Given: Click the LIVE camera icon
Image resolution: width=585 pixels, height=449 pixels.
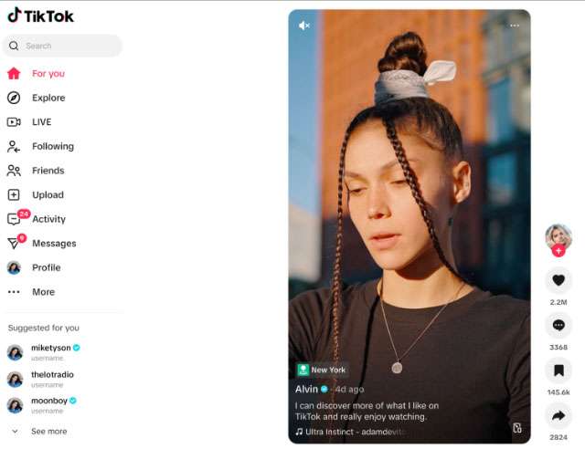Looking at the screenshot, I should 14,122.
